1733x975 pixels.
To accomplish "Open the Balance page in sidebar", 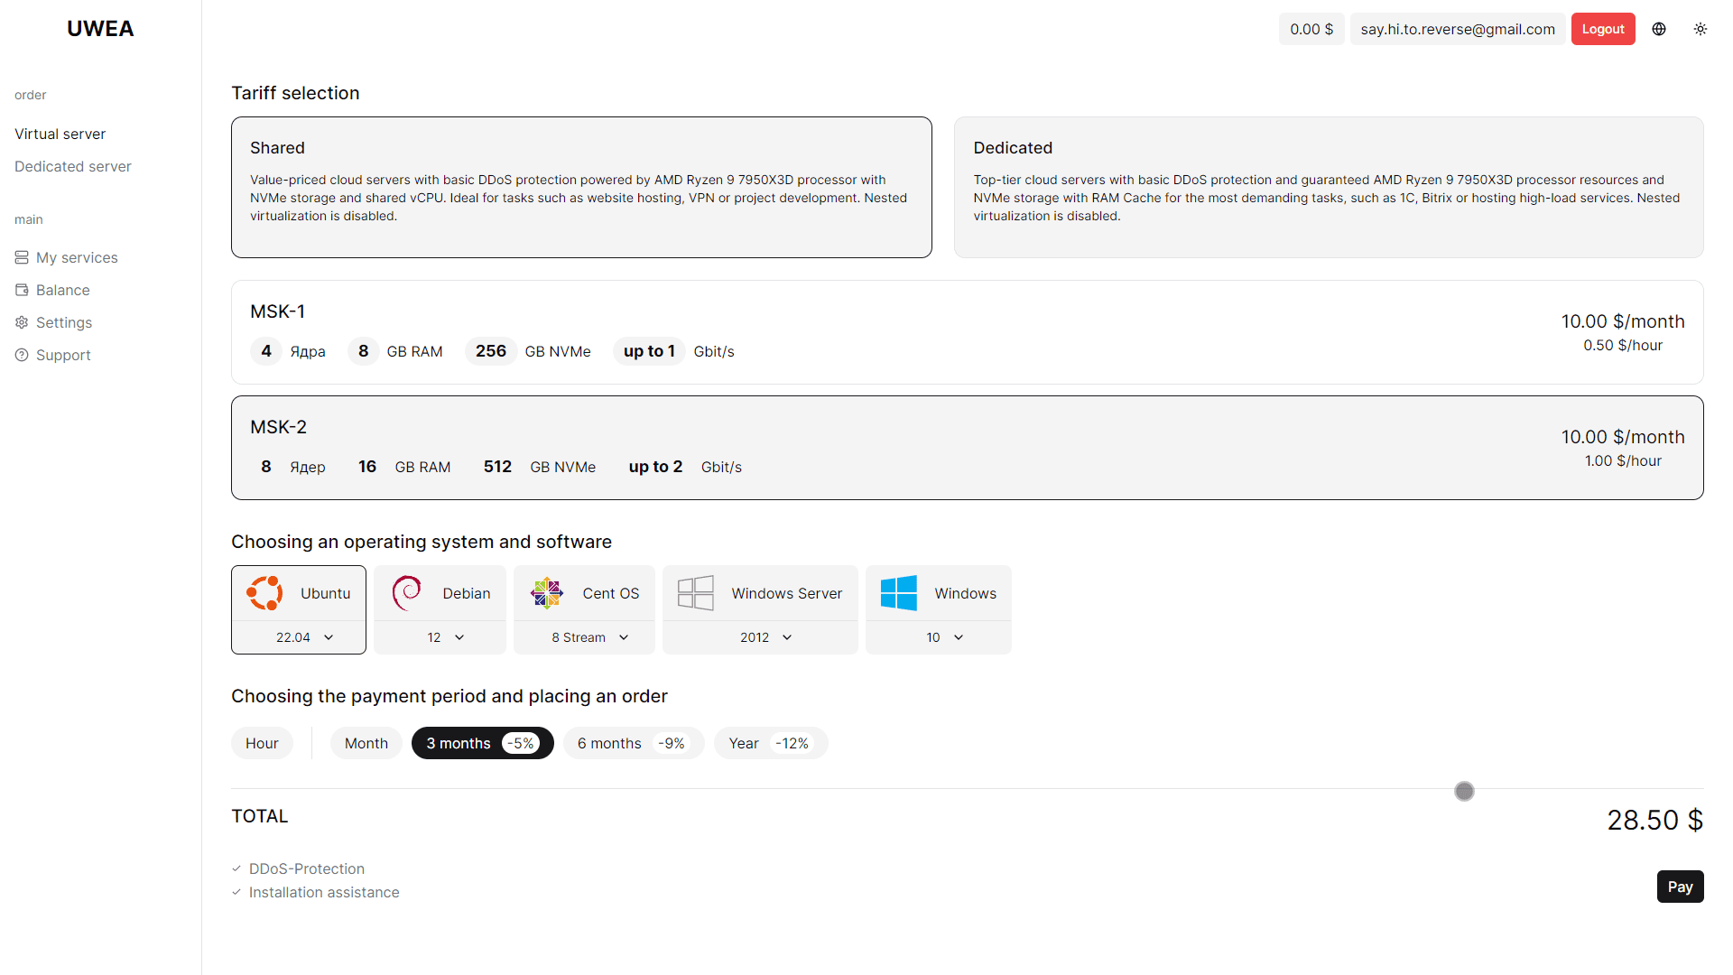I will pos(62,290).
